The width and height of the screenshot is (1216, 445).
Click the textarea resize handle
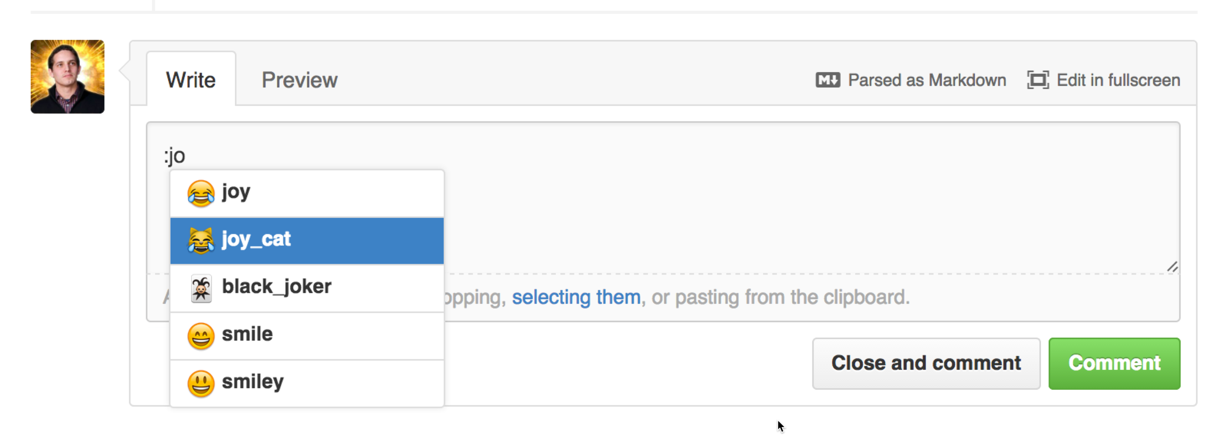[x=1172, y=267]
